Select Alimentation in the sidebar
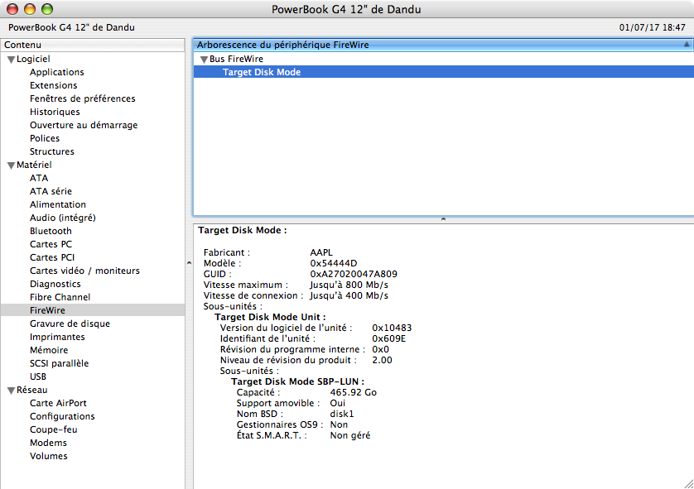Screen dimensions: 694x489 tap(57, 204)
